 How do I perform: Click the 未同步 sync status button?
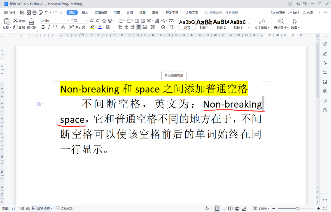[x=277, y=13]
